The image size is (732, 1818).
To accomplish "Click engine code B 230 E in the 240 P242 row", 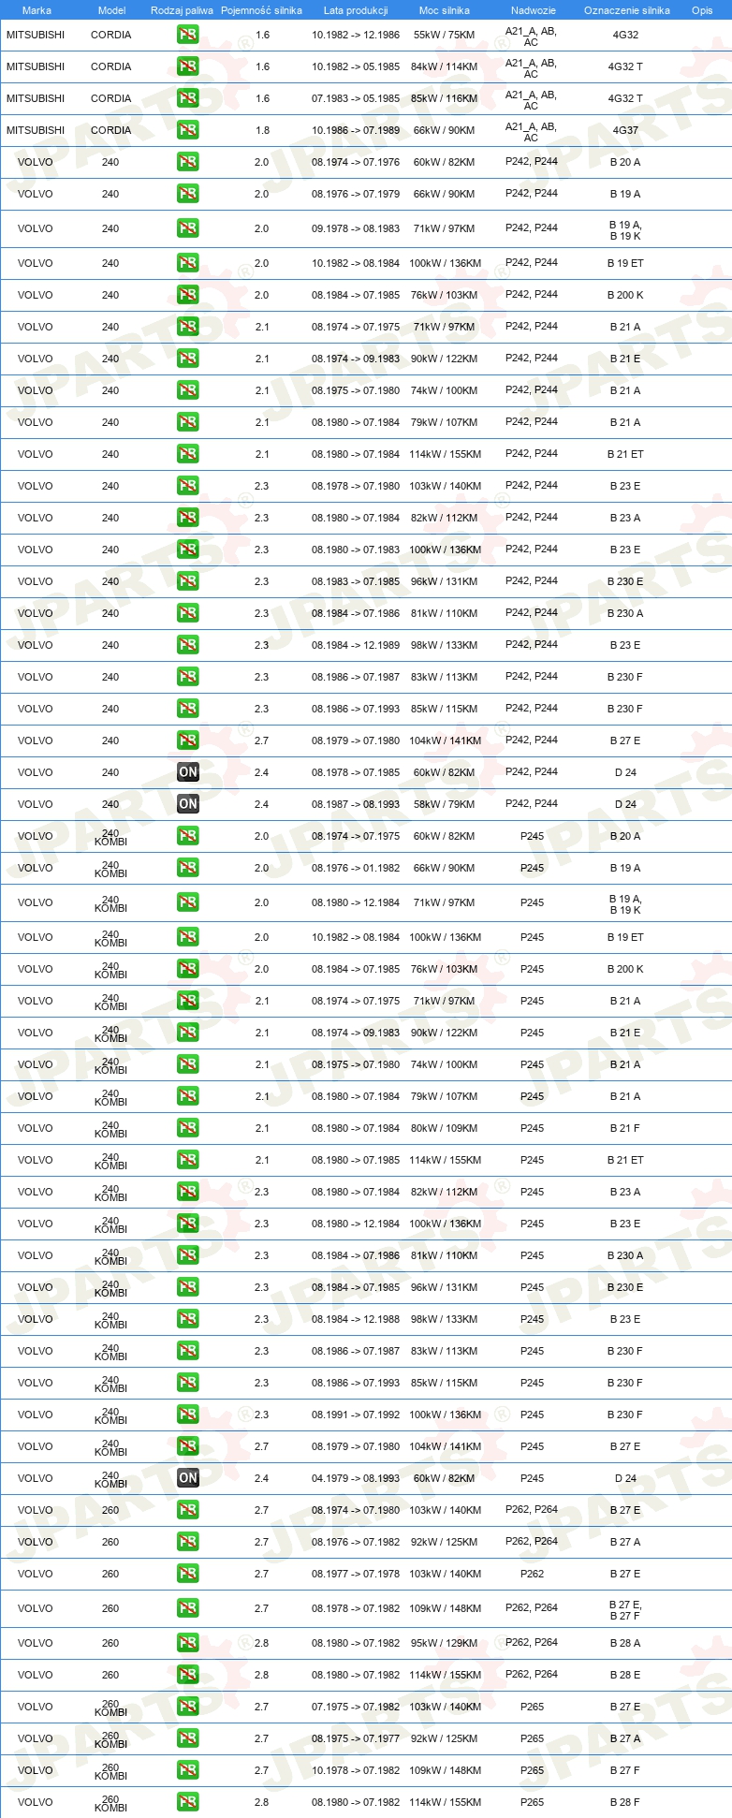I will (x=625, y=581).
